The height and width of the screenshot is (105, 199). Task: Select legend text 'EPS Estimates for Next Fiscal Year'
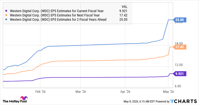(75, 15)
